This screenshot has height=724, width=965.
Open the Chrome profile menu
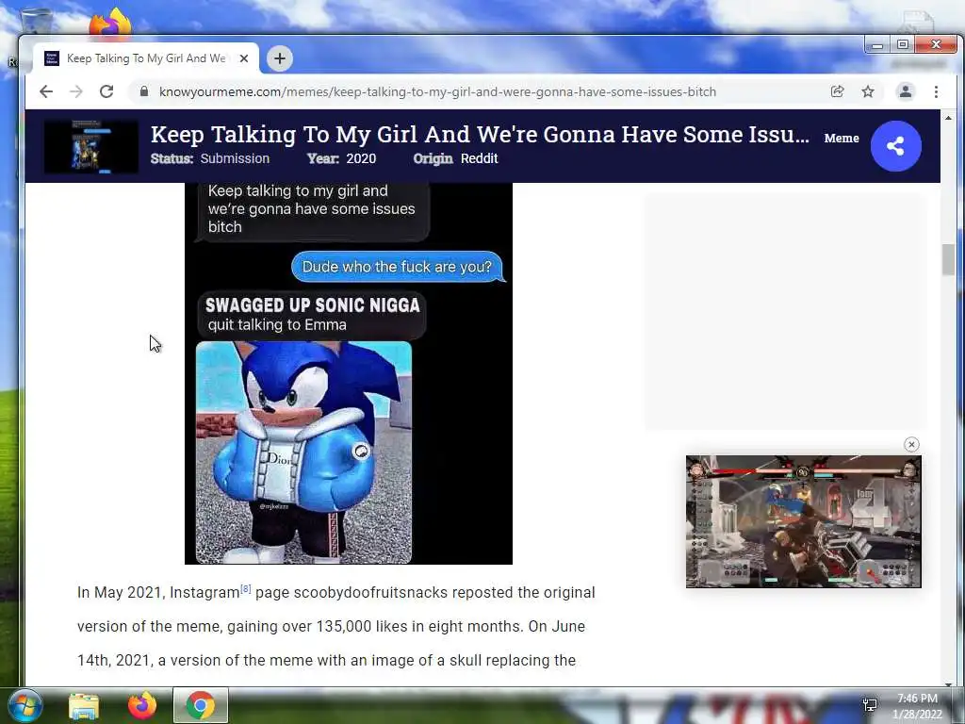point(906,91)
